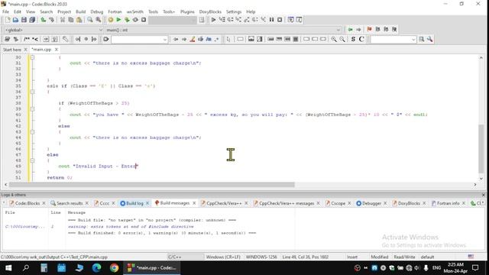Image resolution: width=489 pixels, height=275 pixels.
Task: Open Find using magnifier icon
Action: [90, 20]
